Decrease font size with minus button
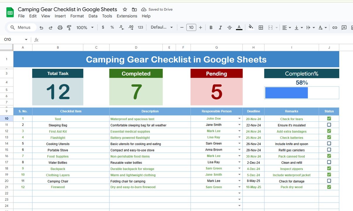Image resolution: width=353 pixels, height=211 pixels. [x=182, y=28]
